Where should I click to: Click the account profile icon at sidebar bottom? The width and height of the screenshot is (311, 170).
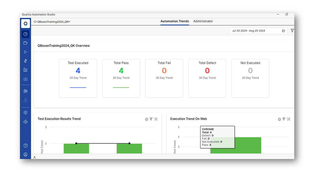(26, 154)
